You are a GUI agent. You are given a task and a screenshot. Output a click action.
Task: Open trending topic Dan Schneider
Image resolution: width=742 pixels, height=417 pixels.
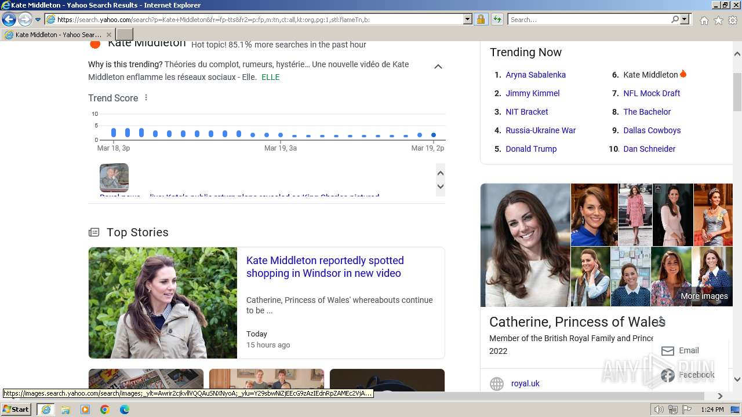tap(649, 149)
